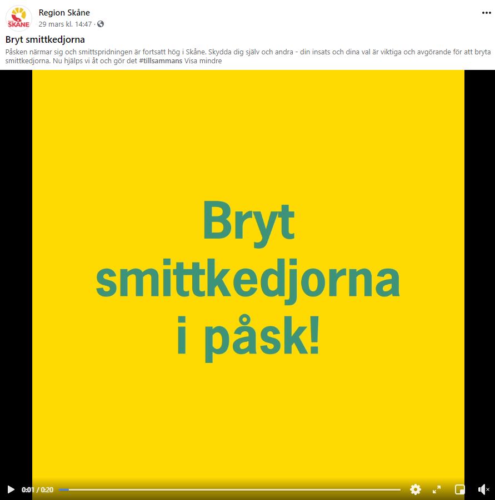The width and height of the screenshot is (495, 500).
Task: Open the Region Skåne profile logo
Action: pyautogui.click(x=18, y=18)
